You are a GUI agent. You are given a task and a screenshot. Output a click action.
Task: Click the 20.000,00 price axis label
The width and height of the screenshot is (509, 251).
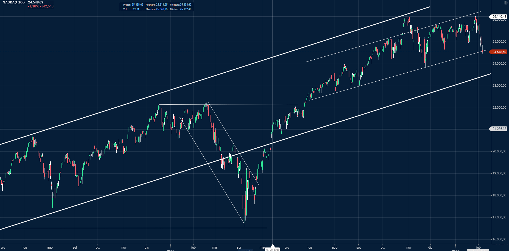499,151
